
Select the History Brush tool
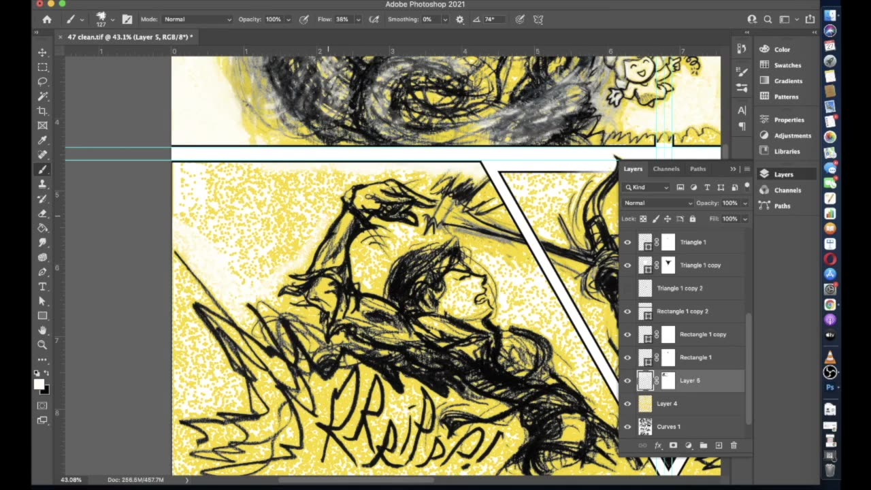42,199
